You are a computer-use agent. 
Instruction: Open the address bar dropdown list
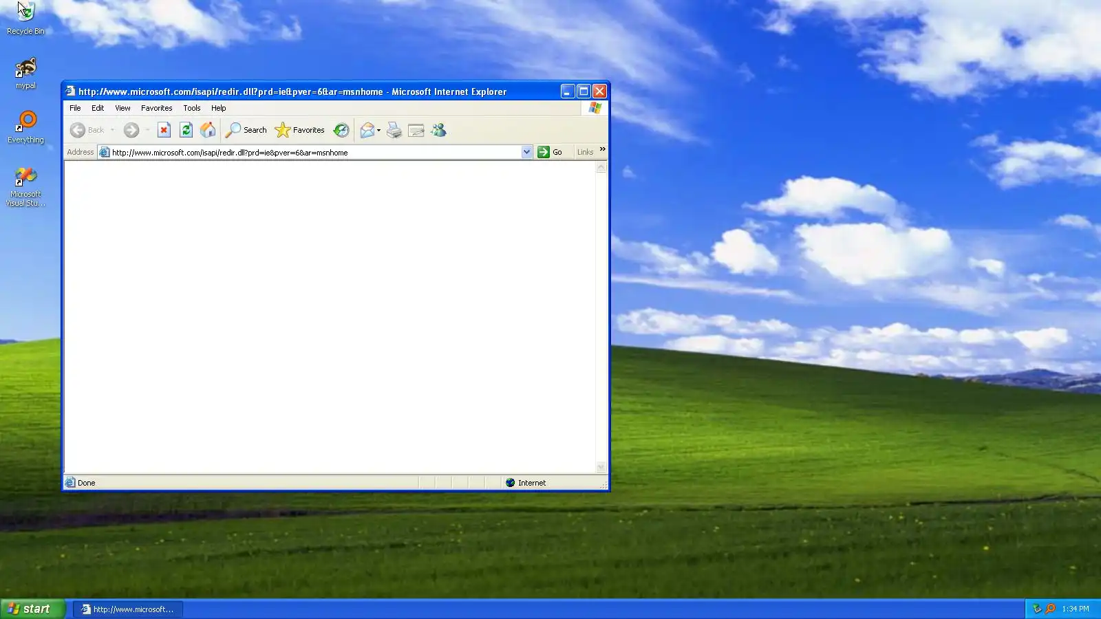click(526, 152)
